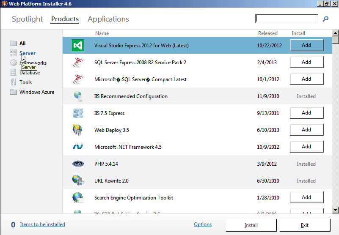Click the Search Engine Optimization Toolkit icon
The height and width of the screenshot is (235, 339).
pos(78,197)
